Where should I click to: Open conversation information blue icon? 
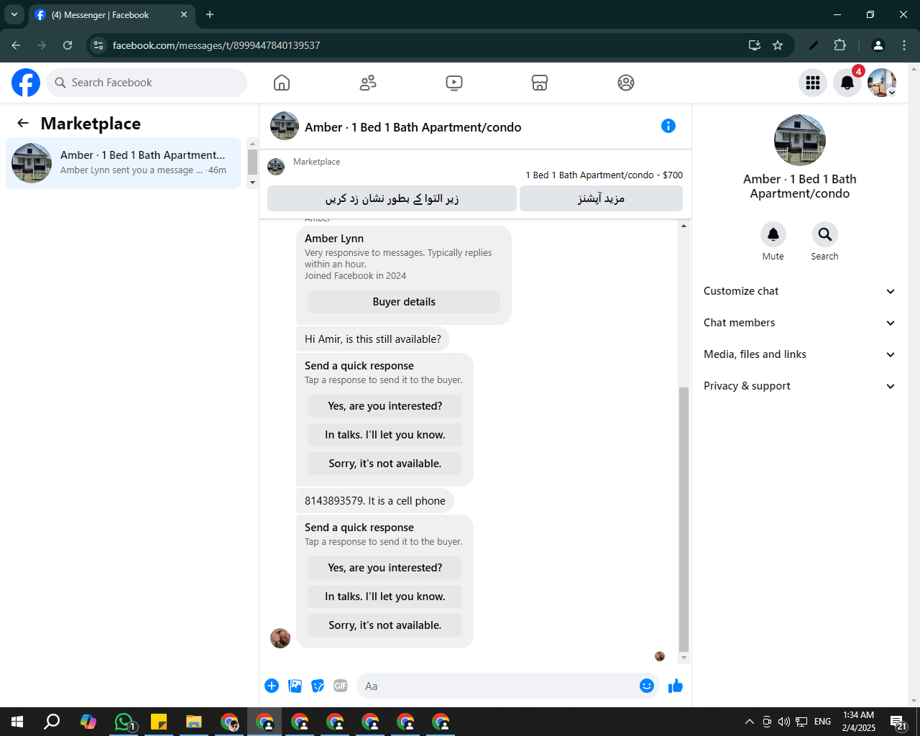668,126
